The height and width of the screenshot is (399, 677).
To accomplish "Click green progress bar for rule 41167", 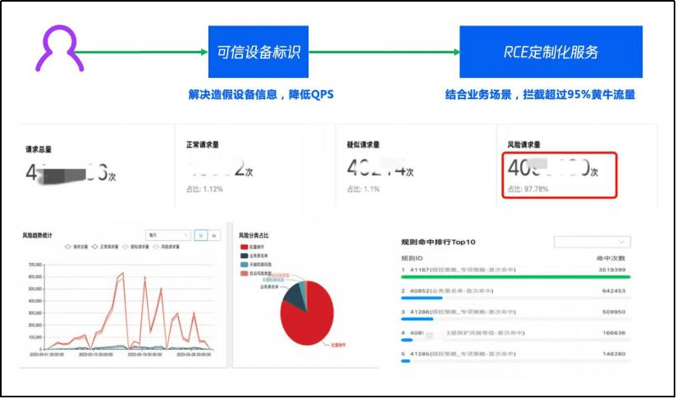I will coord(513,277).
